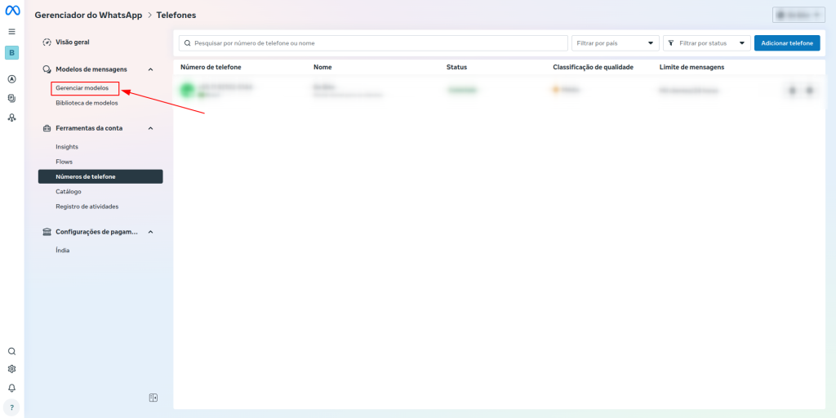Viewport: 836px width, 418px height.
Task: Click the question mark help icon
Action: click(11, 407)
